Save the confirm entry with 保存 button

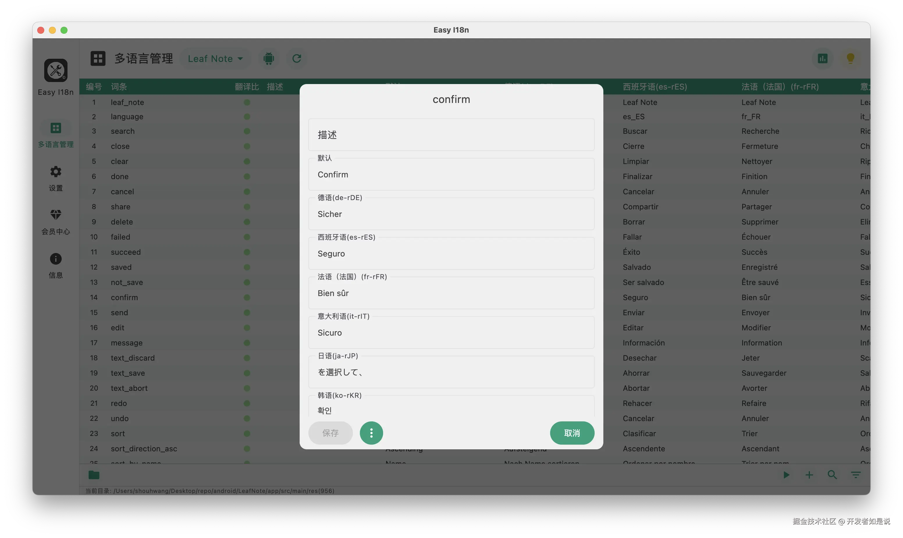[330, 433]
